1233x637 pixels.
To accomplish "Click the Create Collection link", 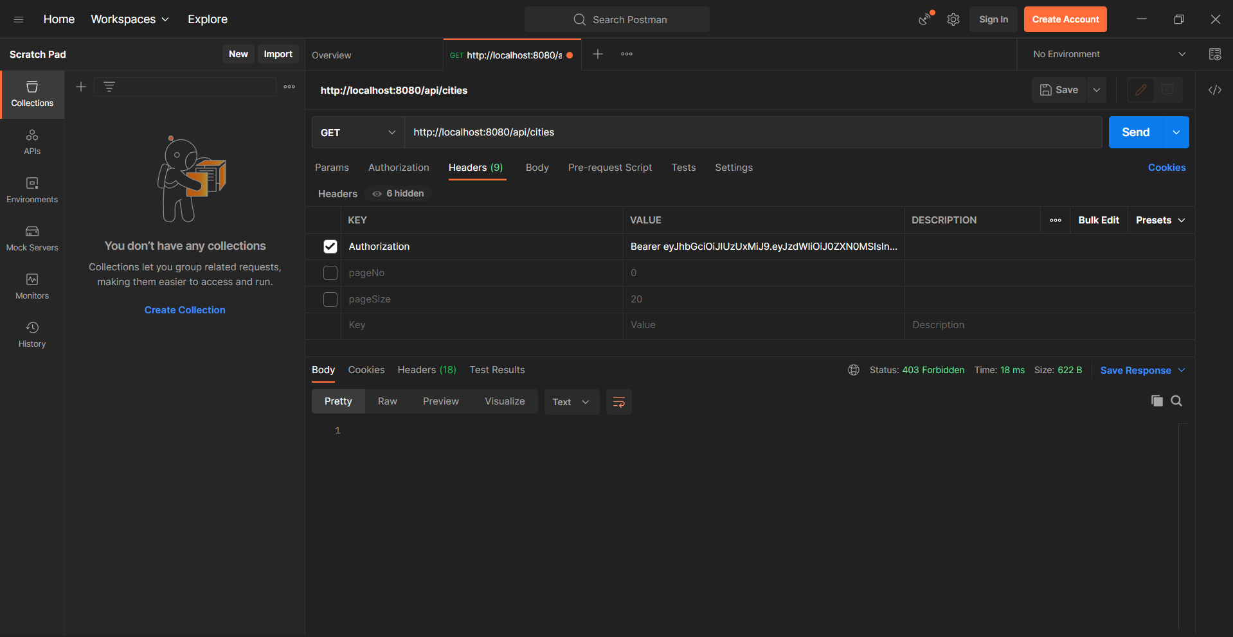I will pyautogui.click(x=185, y=310).
